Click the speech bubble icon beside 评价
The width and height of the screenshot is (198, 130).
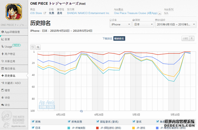coord(2,105)
